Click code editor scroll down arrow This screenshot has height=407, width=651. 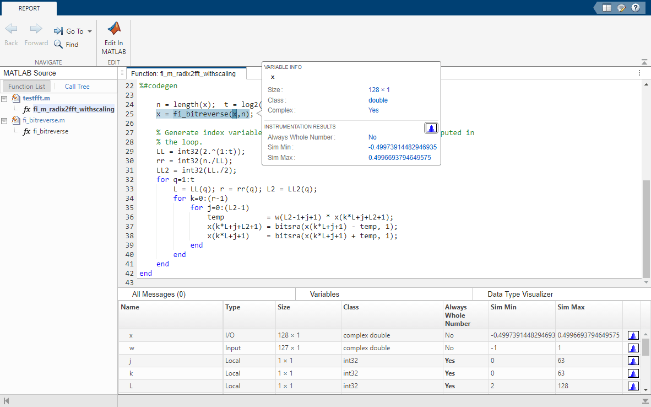(x=646, y=282)
